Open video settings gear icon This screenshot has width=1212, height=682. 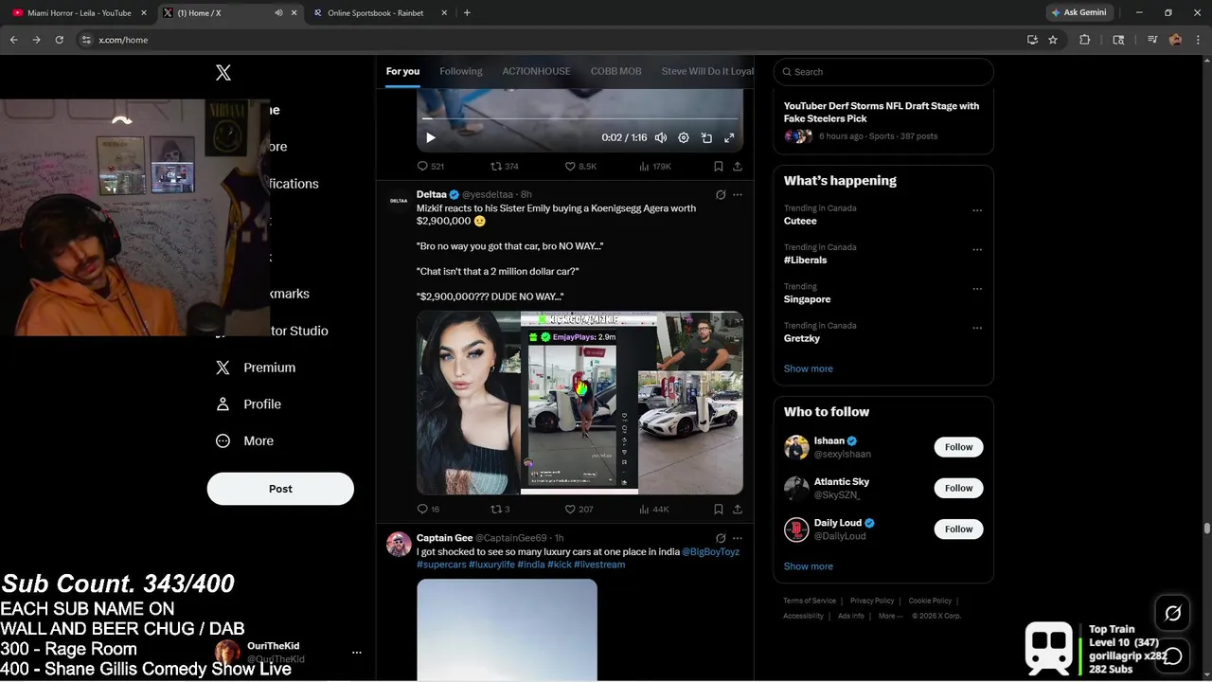[x=684, y=137]
